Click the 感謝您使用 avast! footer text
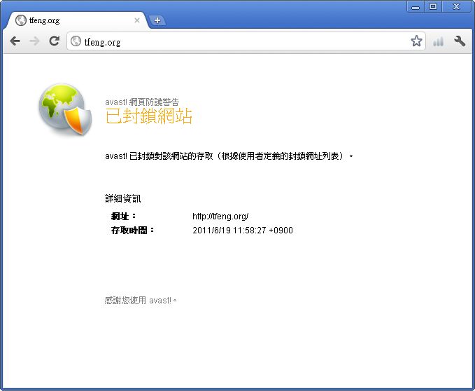Viewport: 475px width, 391px height. pyautogui.click(x=141, y=301)
